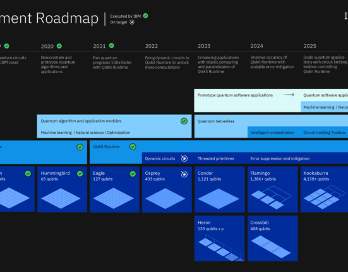The image size is (348, 272).
Task: Click 'Error suppression and mitigation' label
Action: [x=280, y=158]
